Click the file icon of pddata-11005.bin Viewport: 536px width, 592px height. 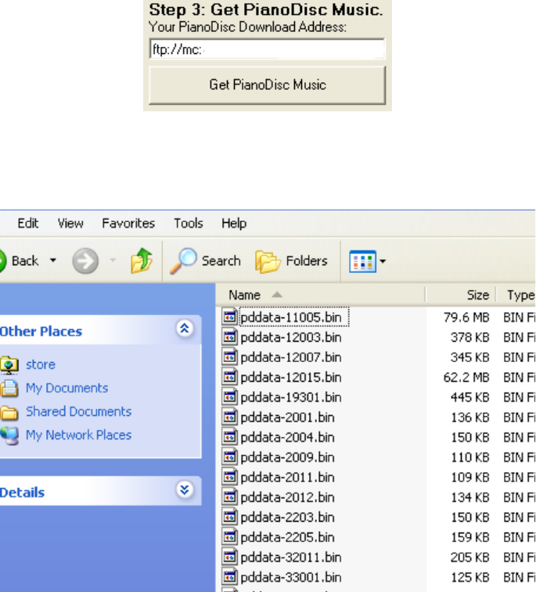pyautogui.click(x=230, y=317)
